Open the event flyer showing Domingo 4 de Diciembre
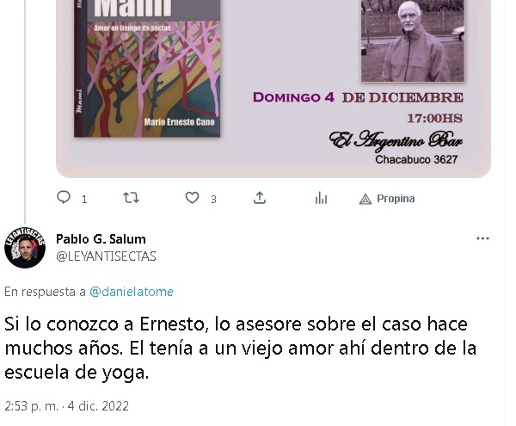 273,89
